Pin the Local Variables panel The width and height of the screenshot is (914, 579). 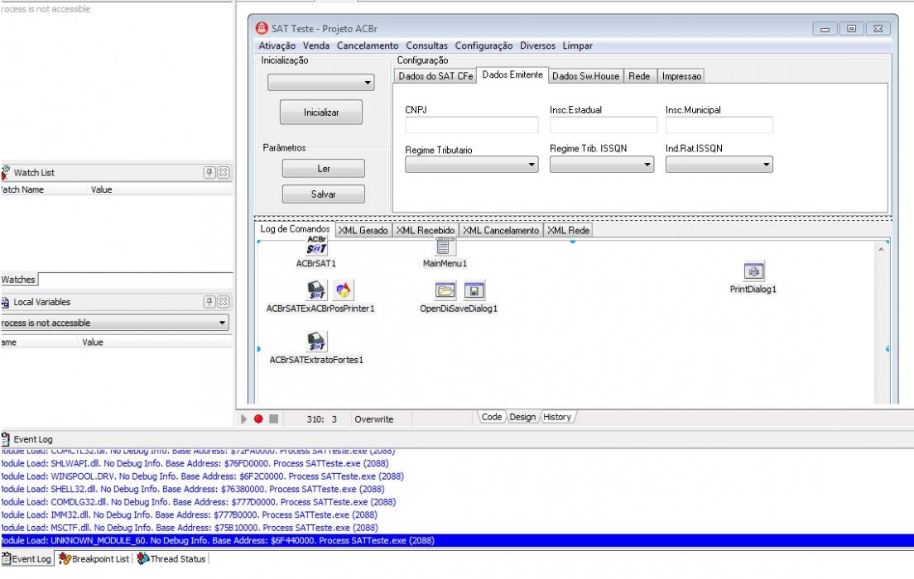point(209,302)
